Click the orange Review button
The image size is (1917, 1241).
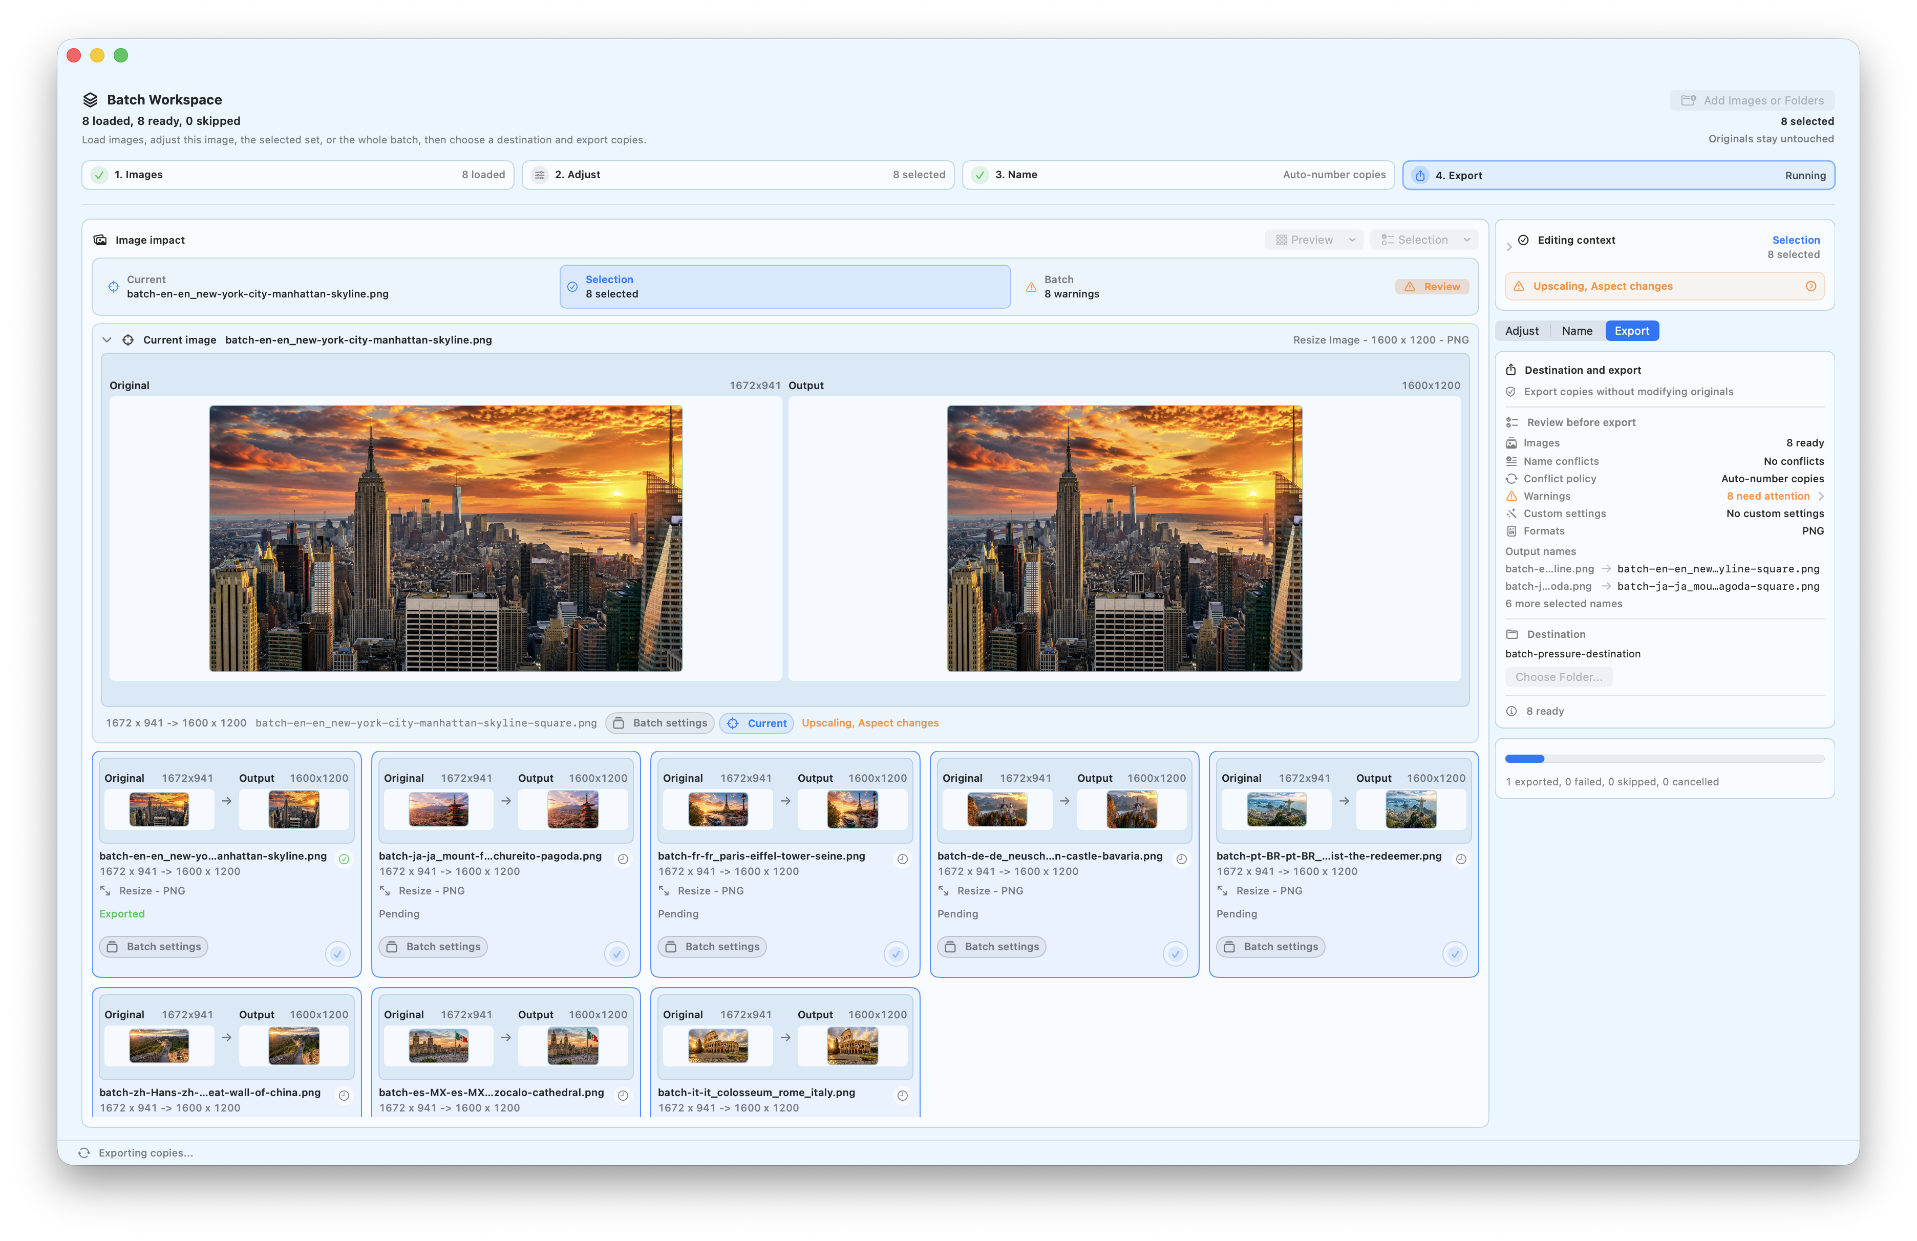1432,287
